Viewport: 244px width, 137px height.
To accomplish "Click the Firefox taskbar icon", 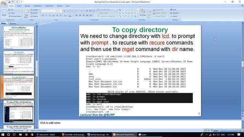I will 26,135.
